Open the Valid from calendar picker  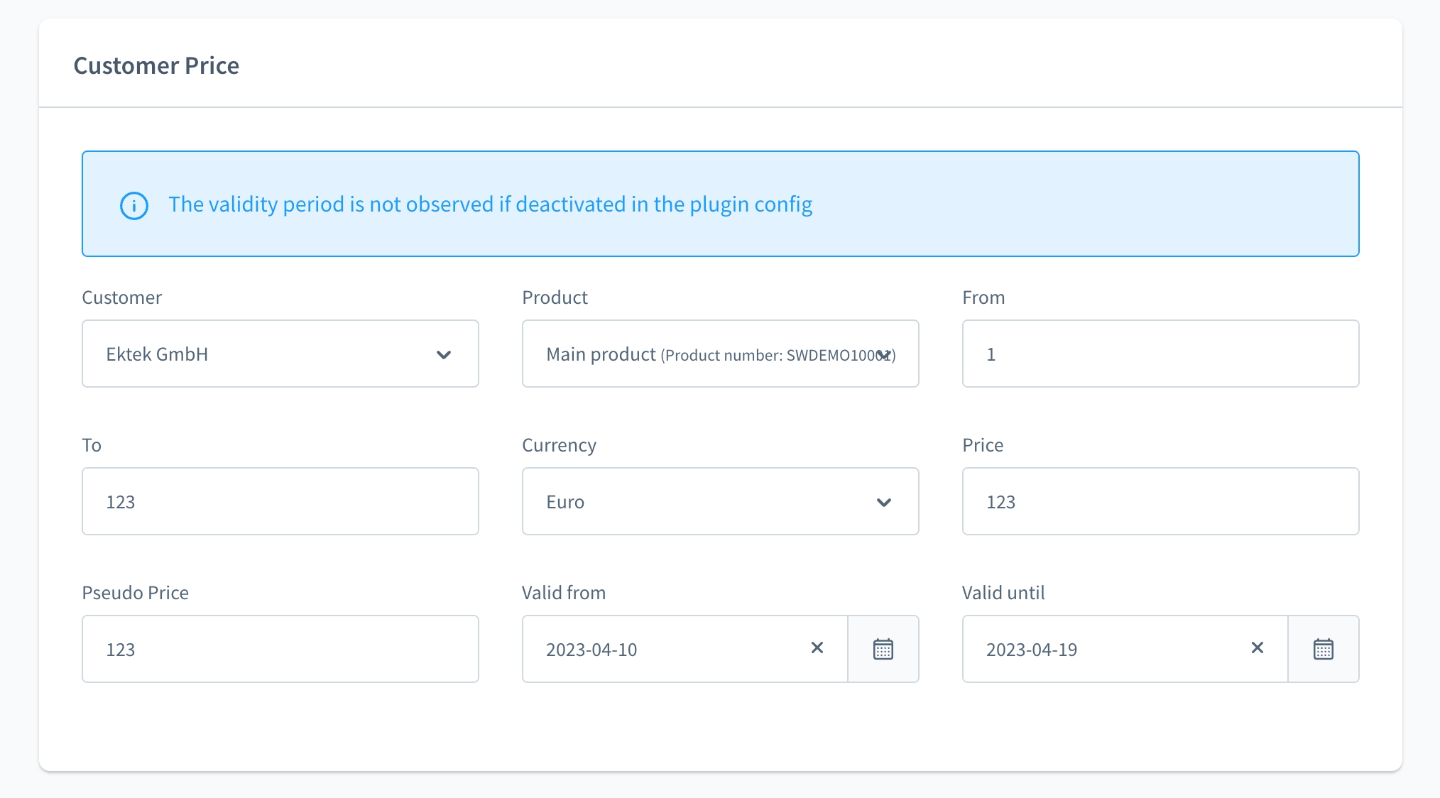click(x=883, y=649)
